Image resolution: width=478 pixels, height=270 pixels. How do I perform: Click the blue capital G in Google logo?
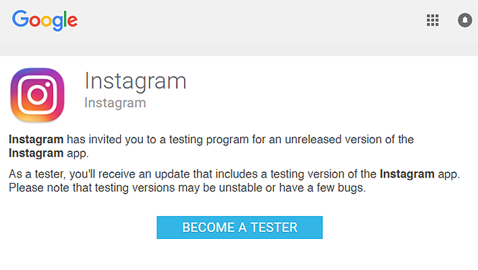coord(20,19)
